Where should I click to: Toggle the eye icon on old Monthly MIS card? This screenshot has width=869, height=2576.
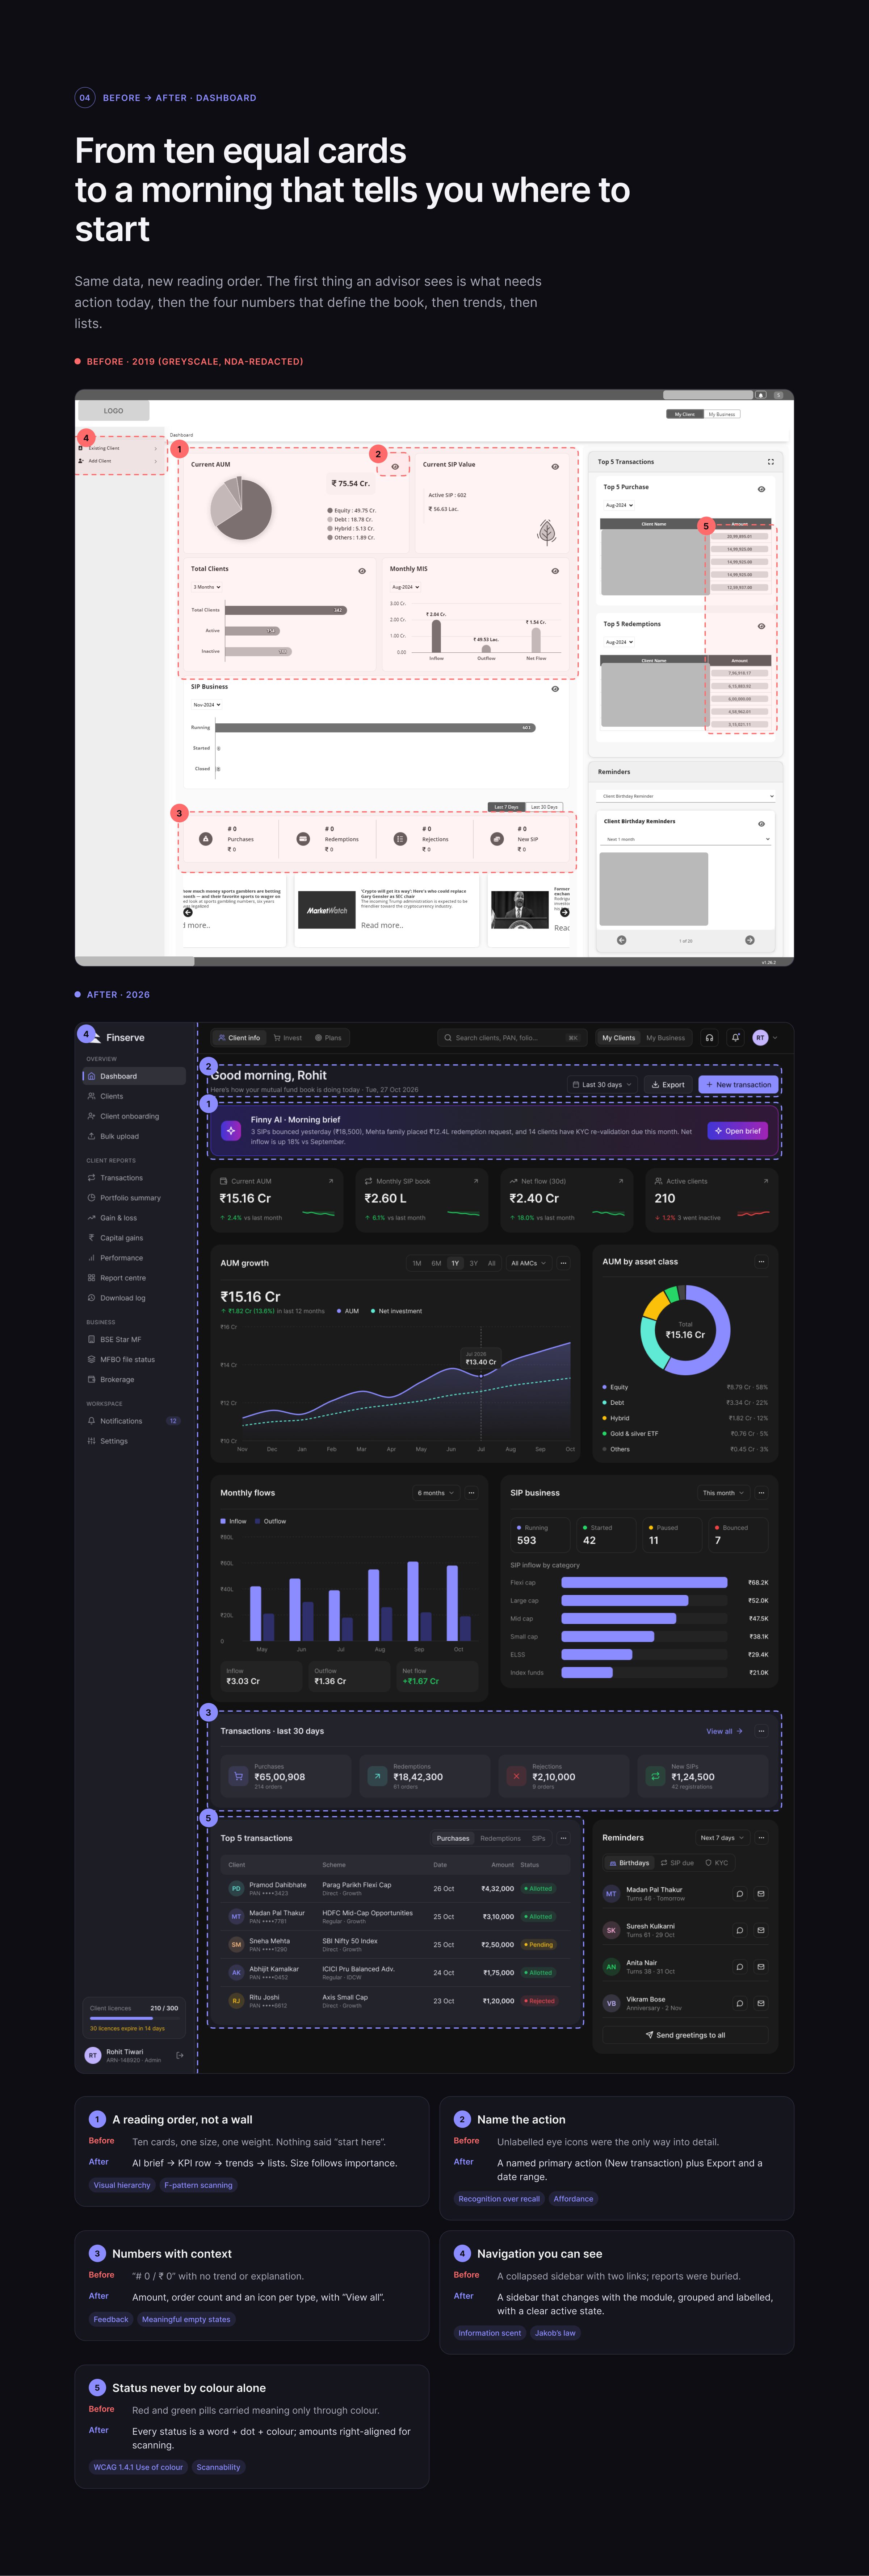pyautogui.click(x=555, y=571)
